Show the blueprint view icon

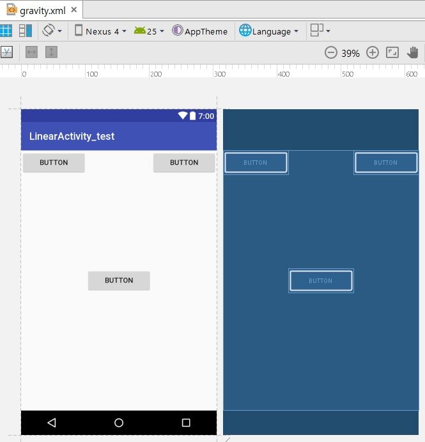26,31
